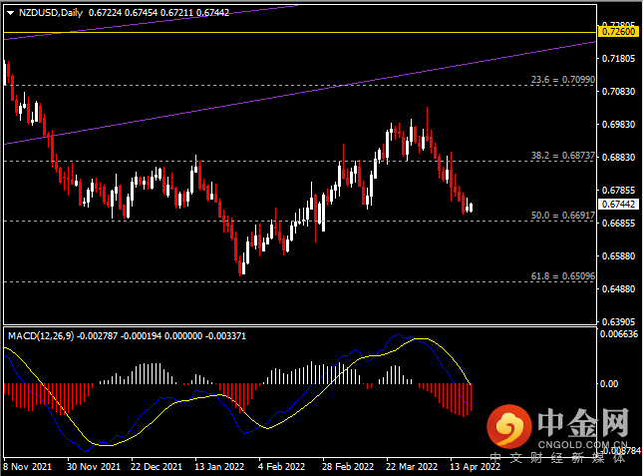
Task: Click the NZDUSD,Daily chart title
Action: 52,14
